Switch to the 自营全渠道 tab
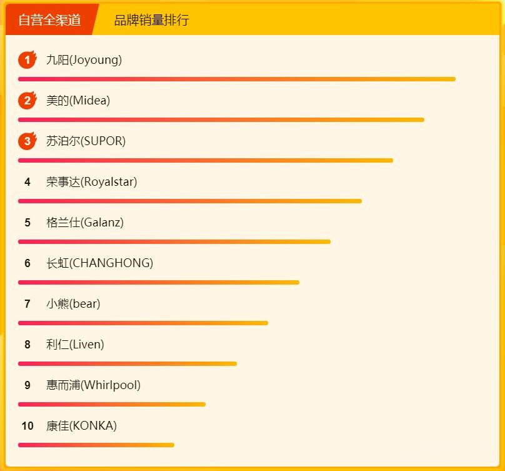Viewport: 505px width, 471px height. pos(50,20)
